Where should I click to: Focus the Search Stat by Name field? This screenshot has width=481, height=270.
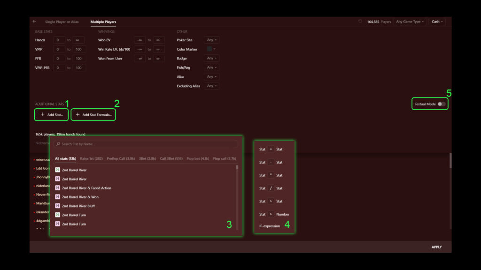tap(146, 144)
